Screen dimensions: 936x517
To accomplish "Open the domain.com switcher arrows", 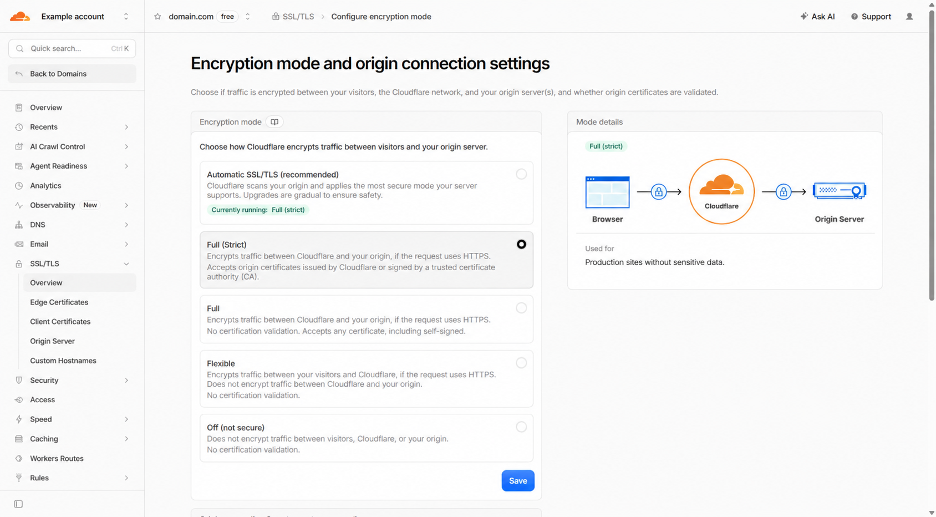I will [x=247, y=17].
